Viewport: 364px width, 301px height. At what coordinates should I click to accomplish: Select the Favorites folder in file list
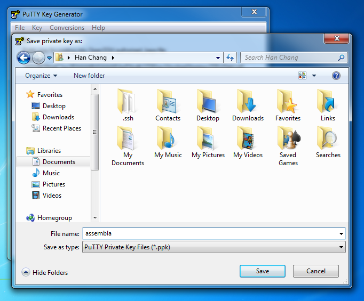pyautogui.click(x=288, y=105)
